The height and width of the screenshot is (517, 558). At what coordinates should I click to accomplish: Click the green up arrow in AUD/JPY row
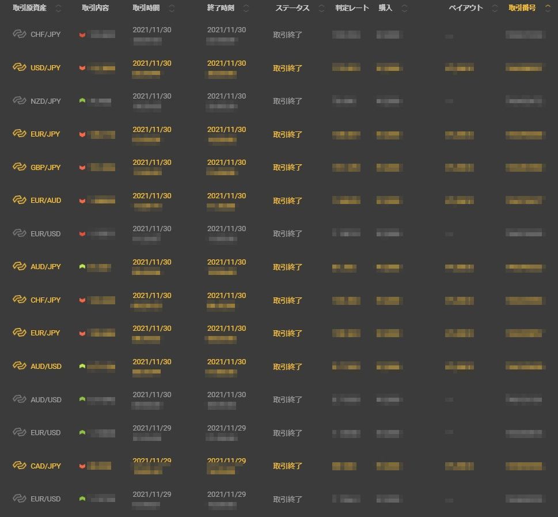(82, 267)
